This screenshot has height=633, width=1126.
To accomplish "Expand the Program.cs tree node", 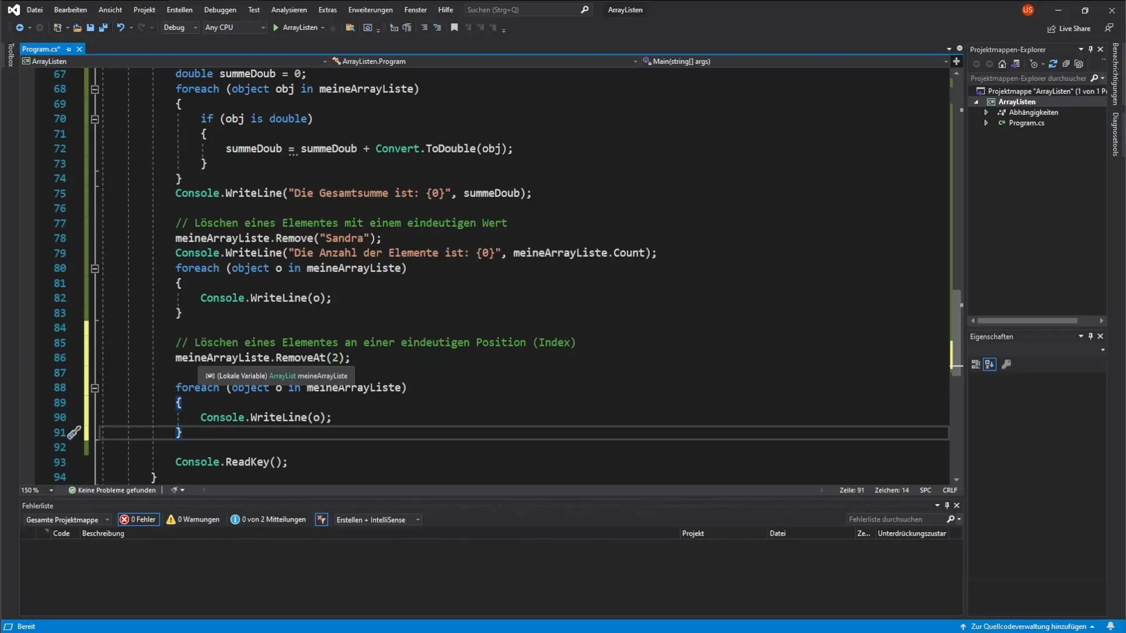I will (986, 123).
